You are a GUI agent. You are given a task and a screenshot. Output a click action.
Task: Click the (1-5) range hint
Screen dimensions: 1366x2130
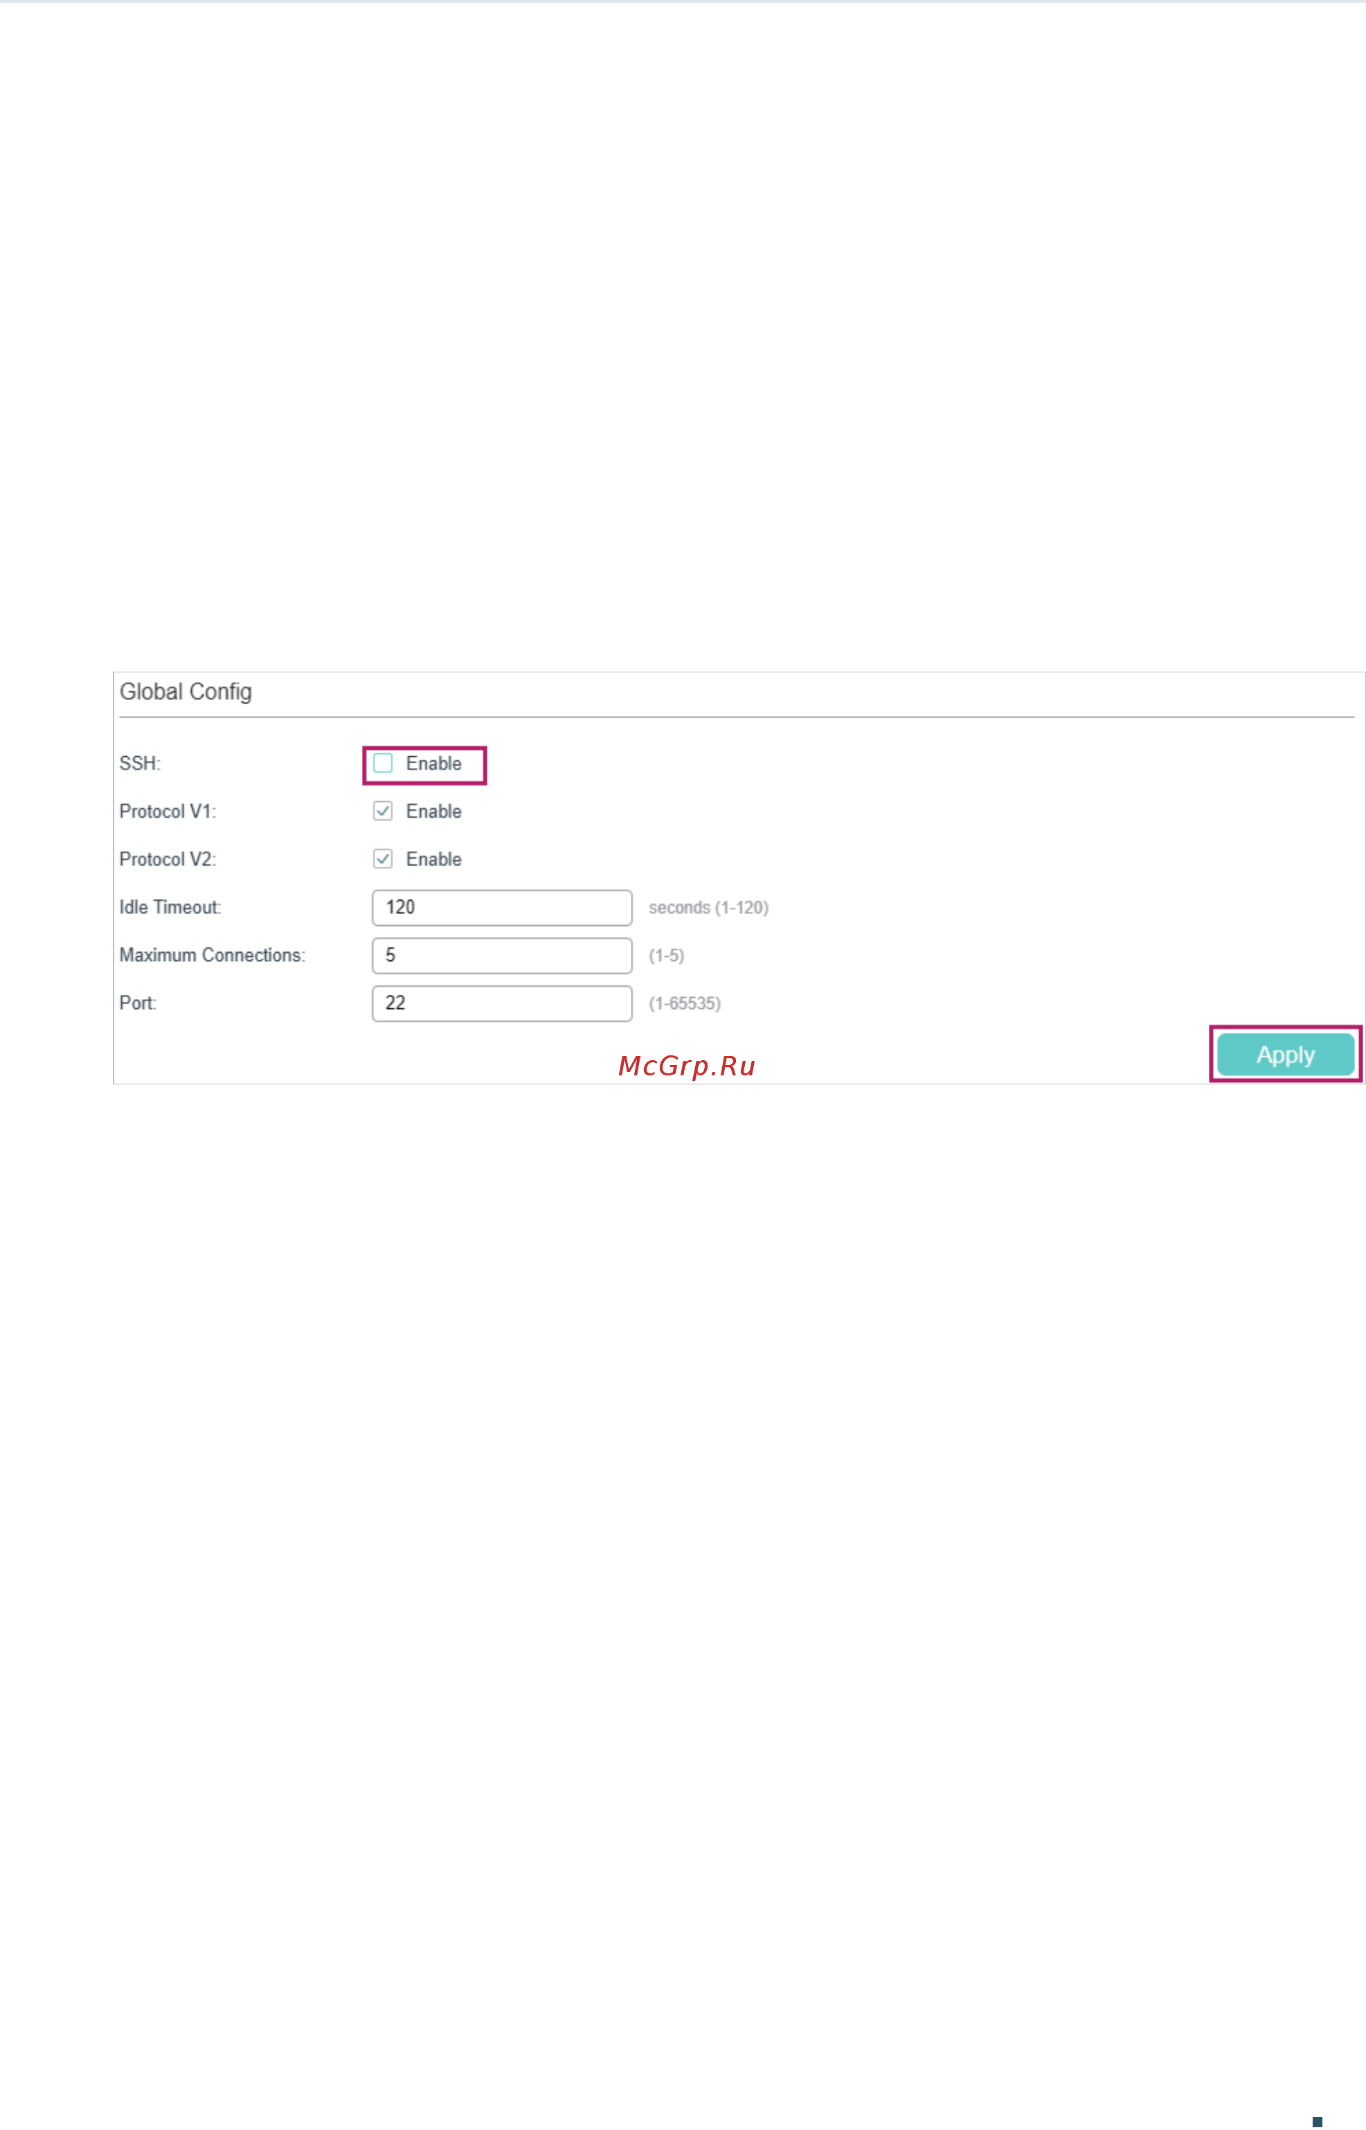[666, 956]
